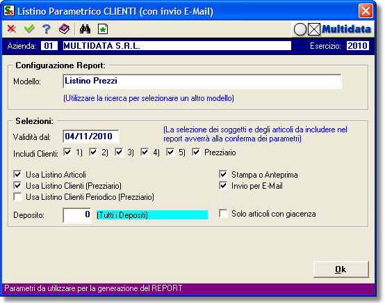Uncheck Includi Clienti Prezziario box
The image size is (385, 305).
click(x=196, y=152)
